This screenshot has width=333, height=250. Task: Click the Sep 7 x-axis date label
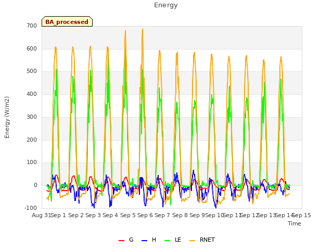pyautogui.click(x=162, y=215)
